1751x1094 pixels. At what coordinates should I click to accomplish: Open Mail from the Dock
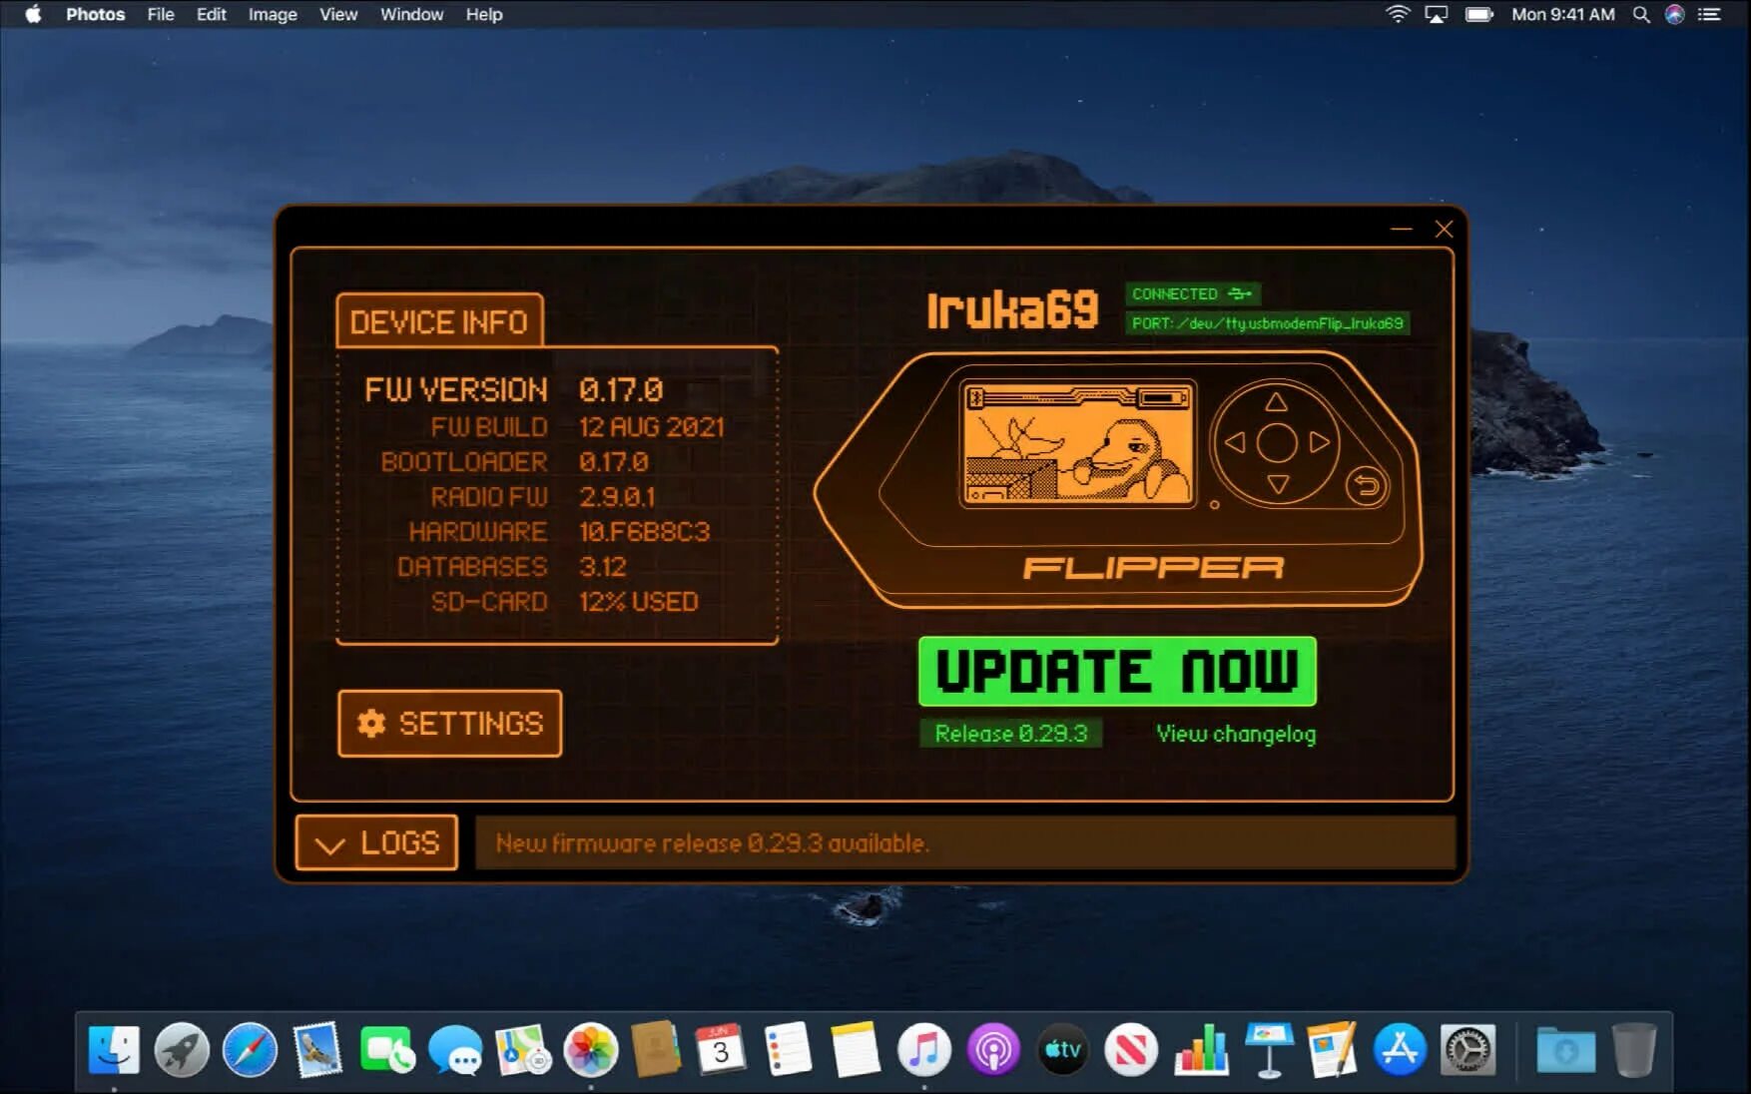(317, 1050)
